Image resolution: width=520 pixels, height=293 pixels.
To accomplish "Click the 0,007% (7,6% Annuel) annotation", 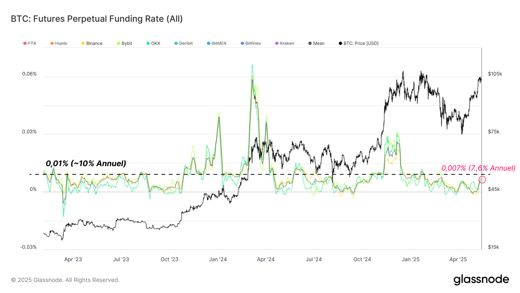I will click(x=478, y=168).
